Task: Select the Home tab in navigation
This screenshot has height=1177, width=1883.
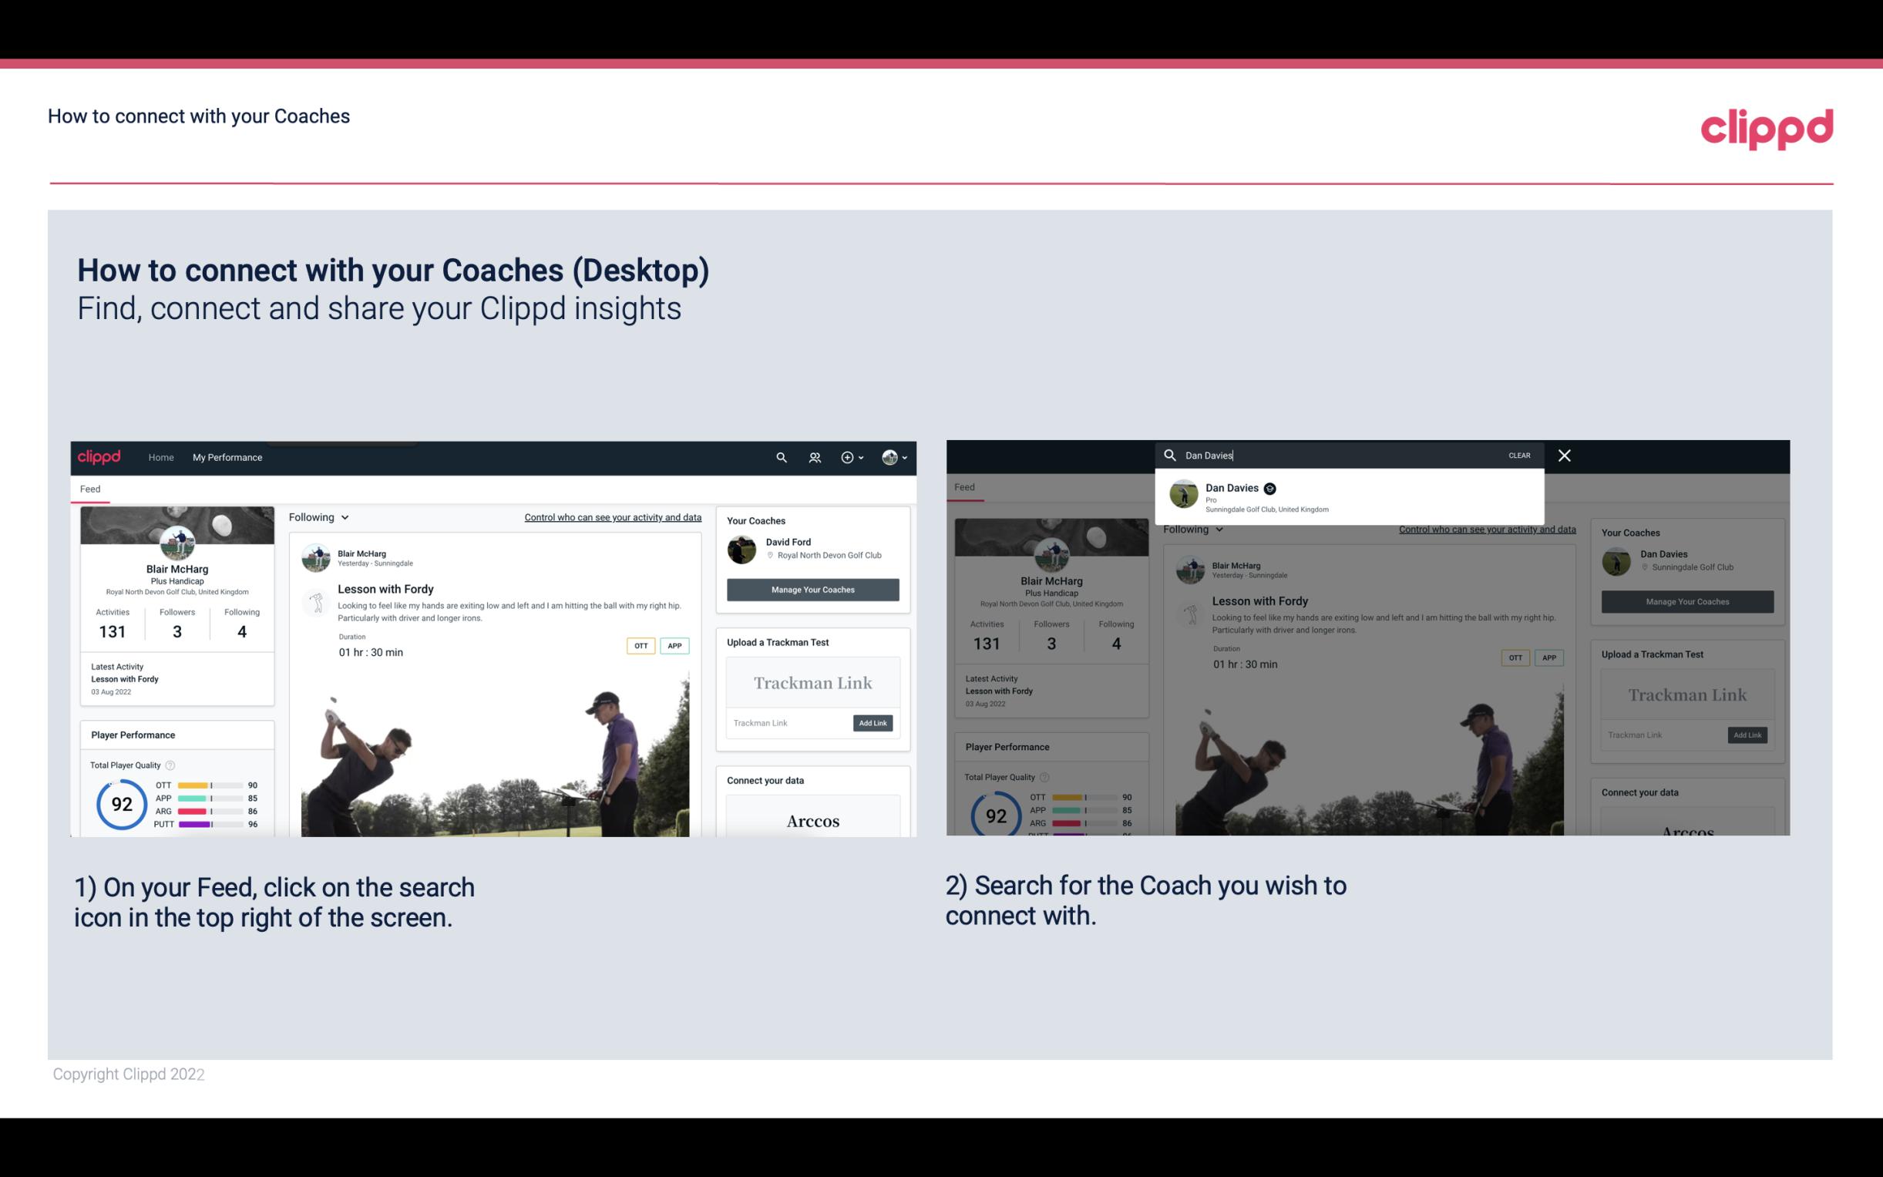Action: (161, 457)
